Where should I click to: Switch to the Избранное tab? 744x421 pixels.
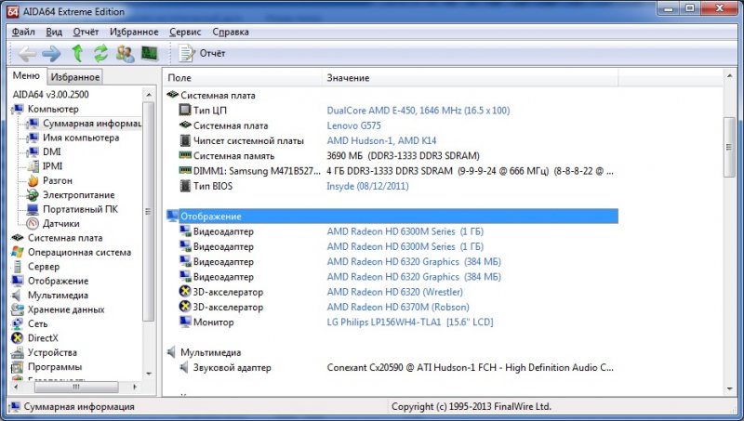pyautogui.click(x=74, y=77)
